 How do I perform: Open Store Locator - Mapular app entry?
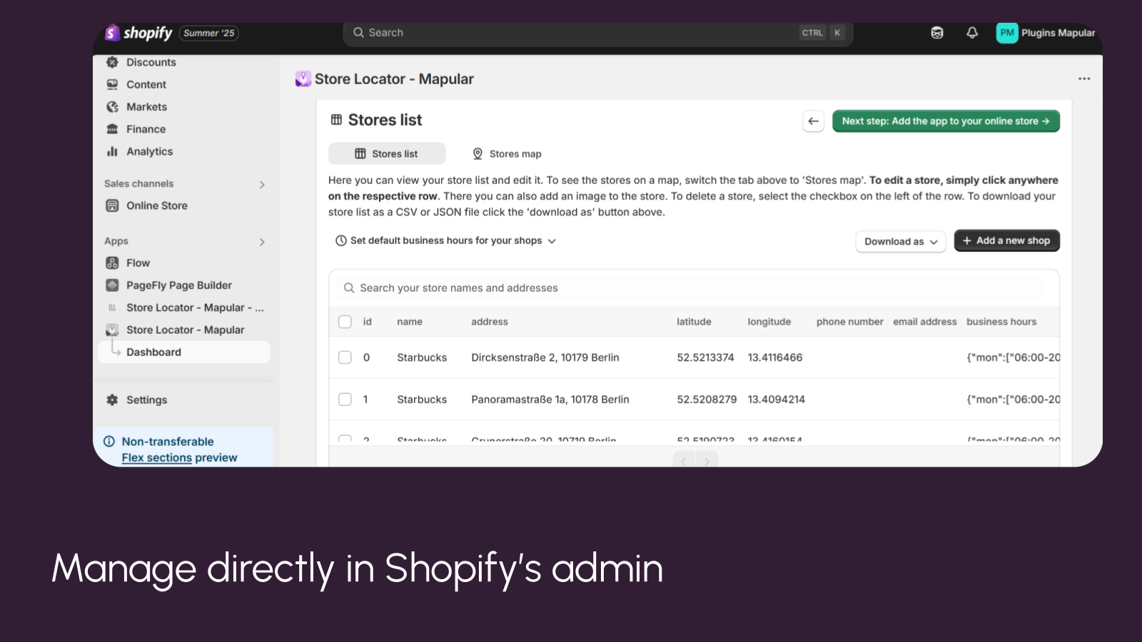click(184, 330)
